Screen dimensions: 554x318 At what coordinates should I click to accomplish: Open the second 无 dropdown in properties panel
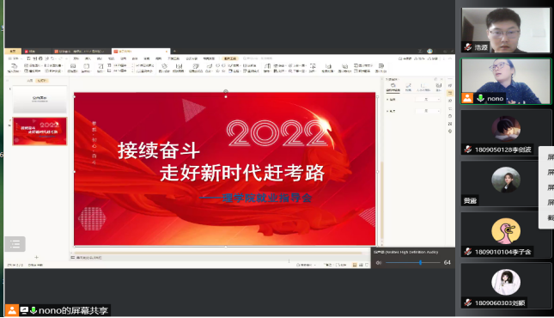coord(428,111)
